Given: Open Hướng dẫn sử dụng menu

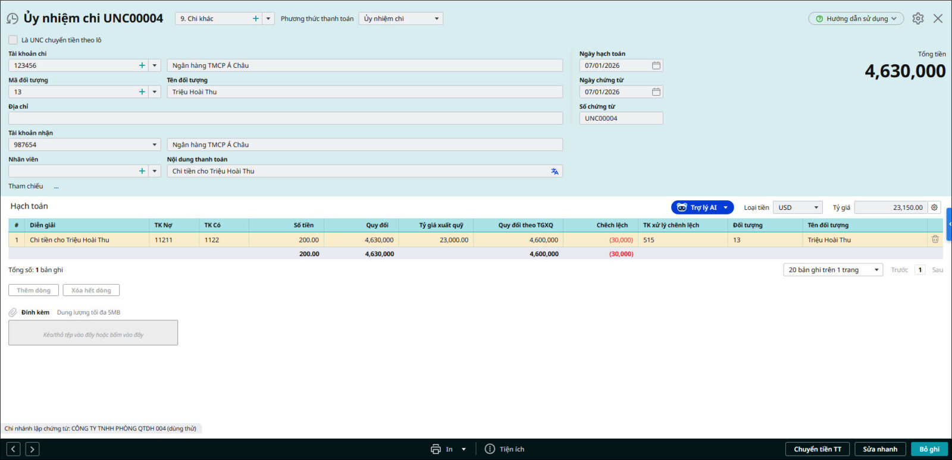Looking at the screenshot, I should click(x=856, y=18).
